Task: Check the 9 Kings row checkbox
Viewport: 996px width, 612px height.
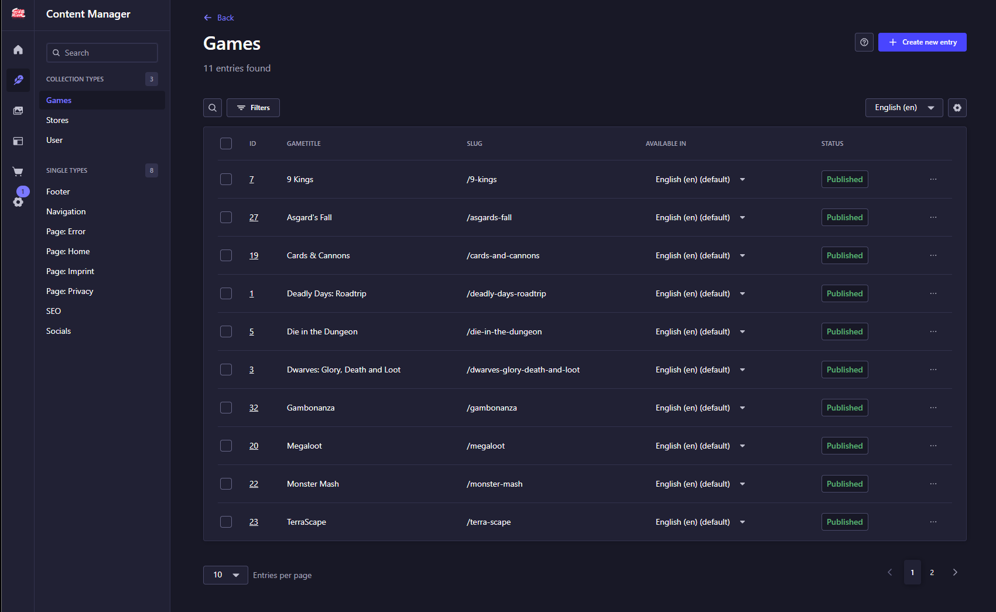Action: click(226, 179)
